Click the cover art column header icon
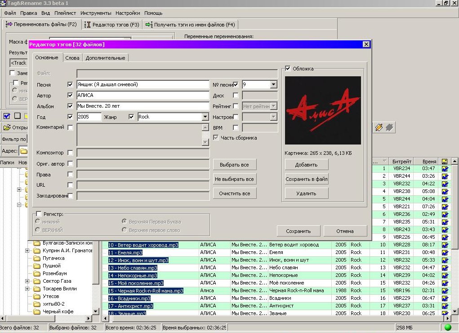The image size is (459, 333). (x=445, y=161)
